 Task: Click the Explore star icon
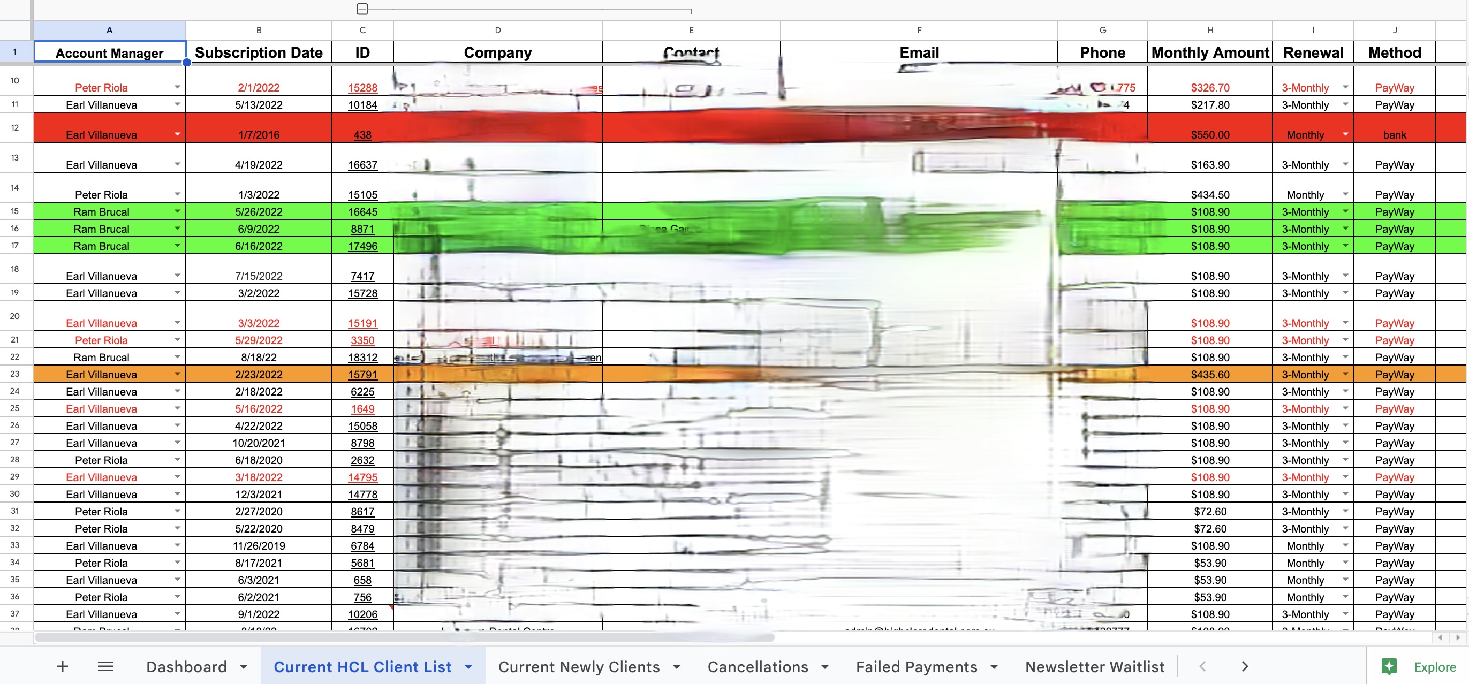[1389, 666]
